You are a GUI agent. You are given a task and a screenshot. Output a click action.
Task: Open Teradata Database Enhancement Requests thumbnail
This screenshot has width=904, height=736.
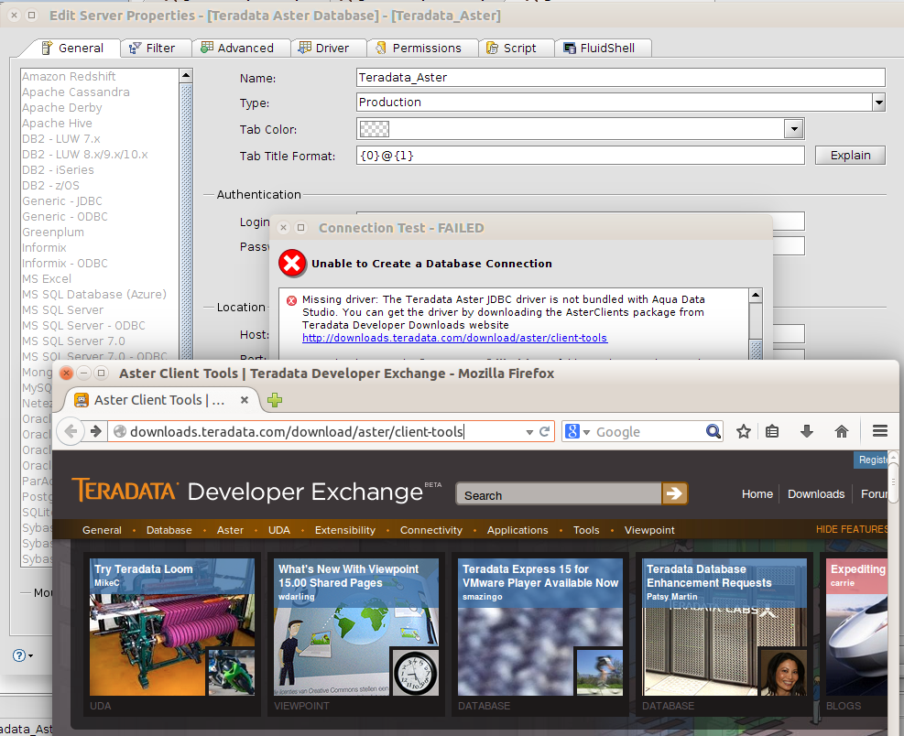tap(724, 626)
